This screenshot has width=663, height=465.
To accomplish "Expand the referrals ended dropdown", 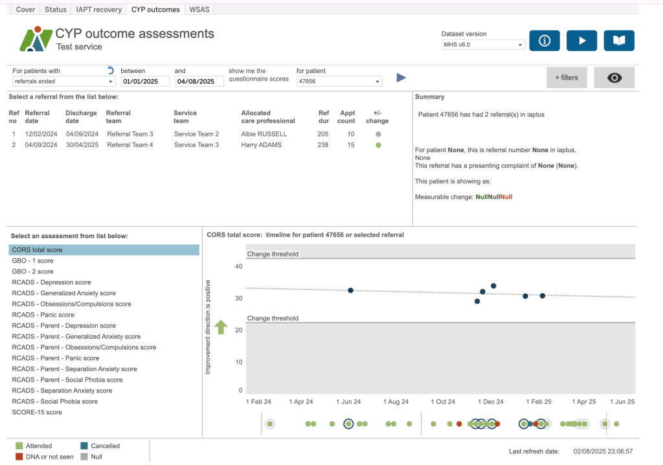I will pos(63,82).
